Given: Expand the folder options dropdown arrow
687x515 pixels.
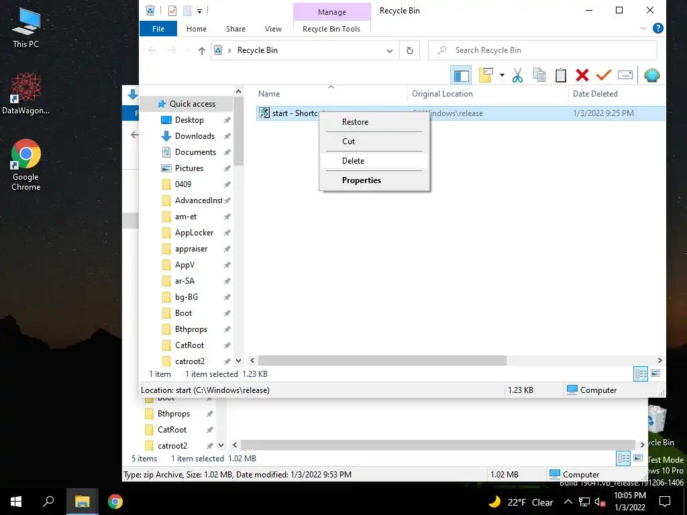Looking at the screenshot, I should click(x=502, y=75).
